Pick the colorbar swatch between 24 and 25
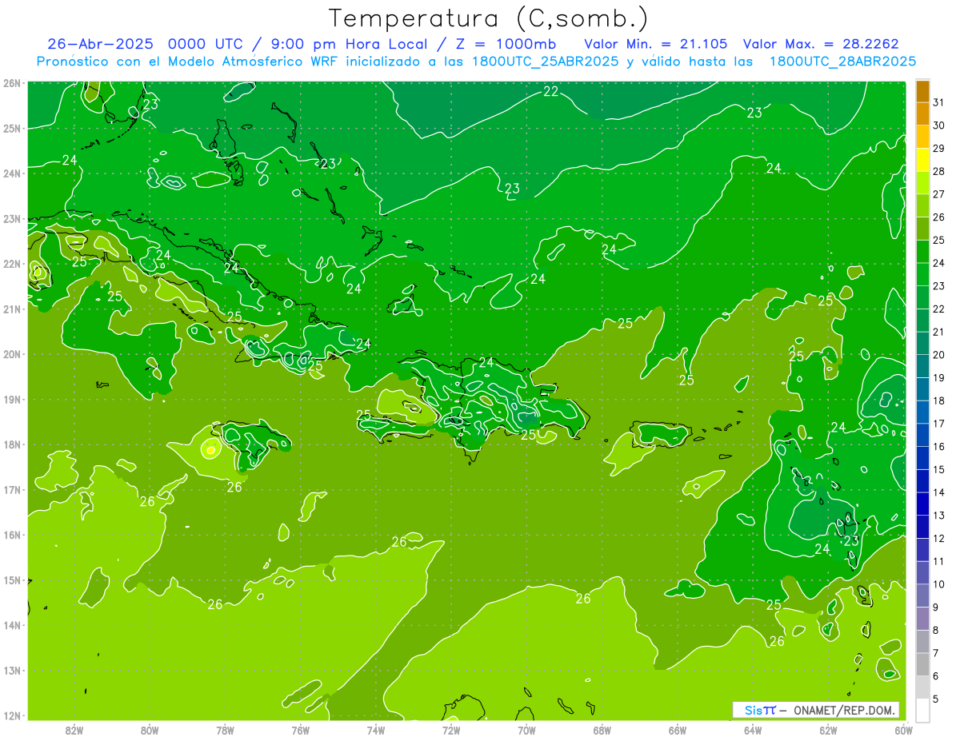 click(922, 252)
